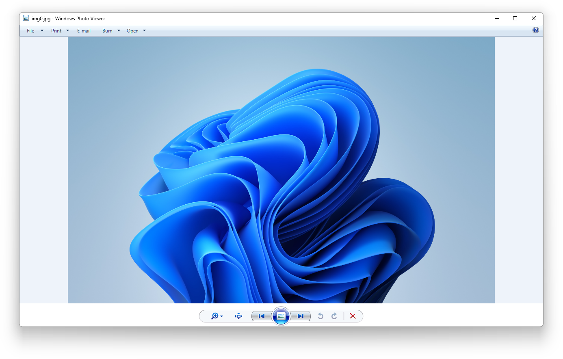Viewport: 563px width, 359px height.
Task: Rotate the image clockwise
Action: (x=334, y=316)
